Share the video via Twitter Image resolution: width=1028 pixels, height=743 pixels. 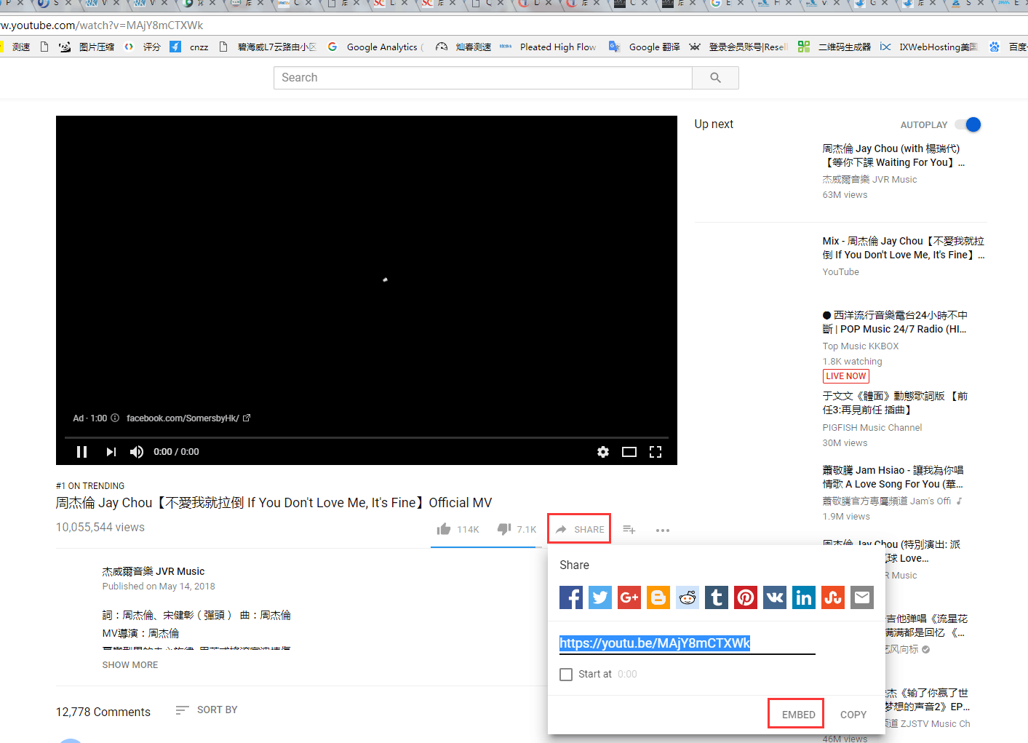click(x=600, y=597)
